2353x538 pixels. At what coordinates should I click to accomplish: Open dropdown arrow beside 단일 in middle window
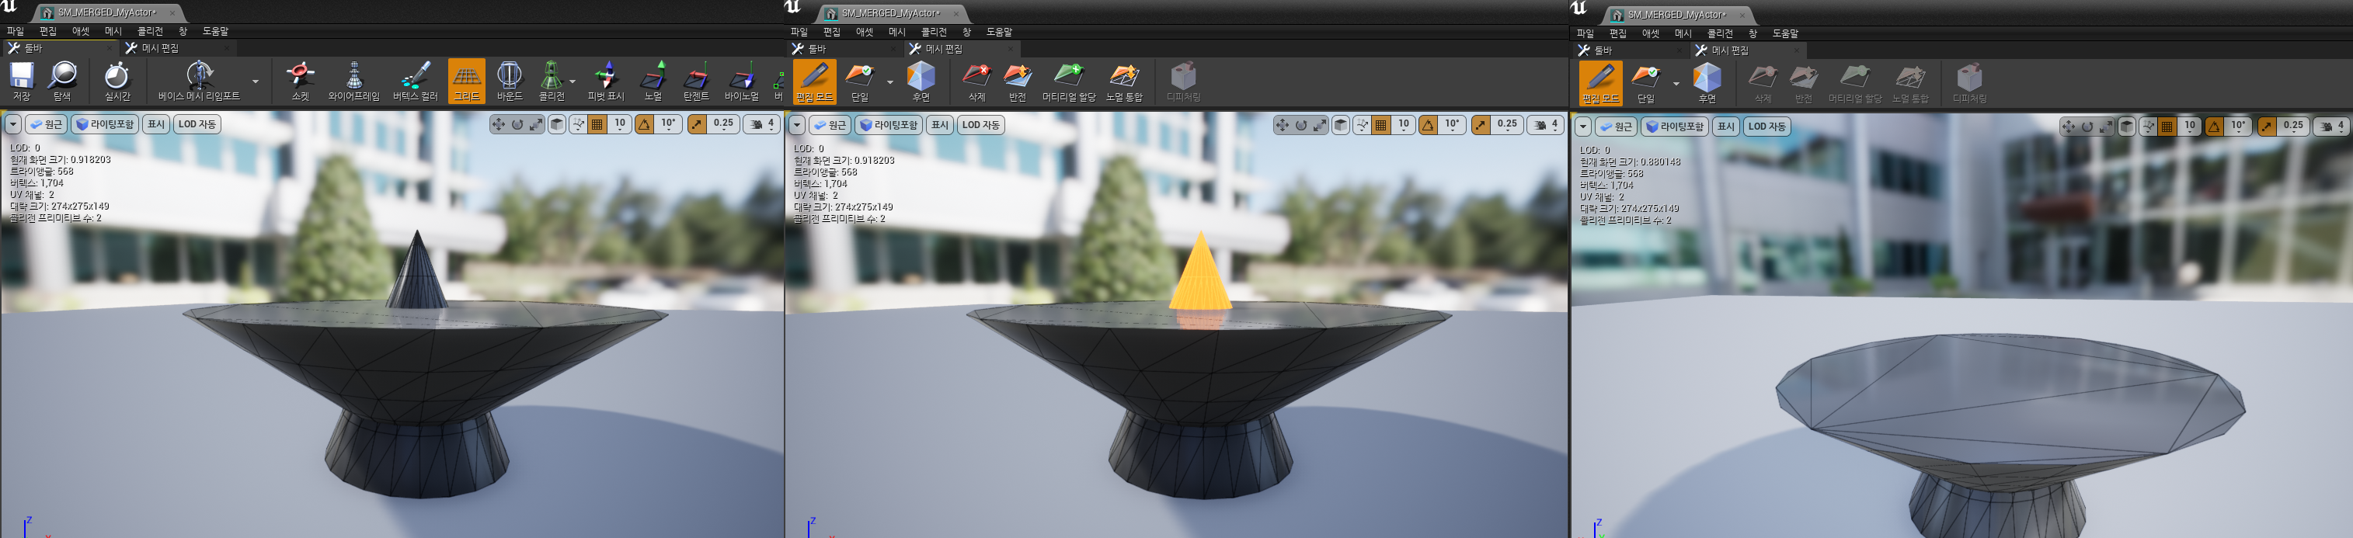coord(889,82)
